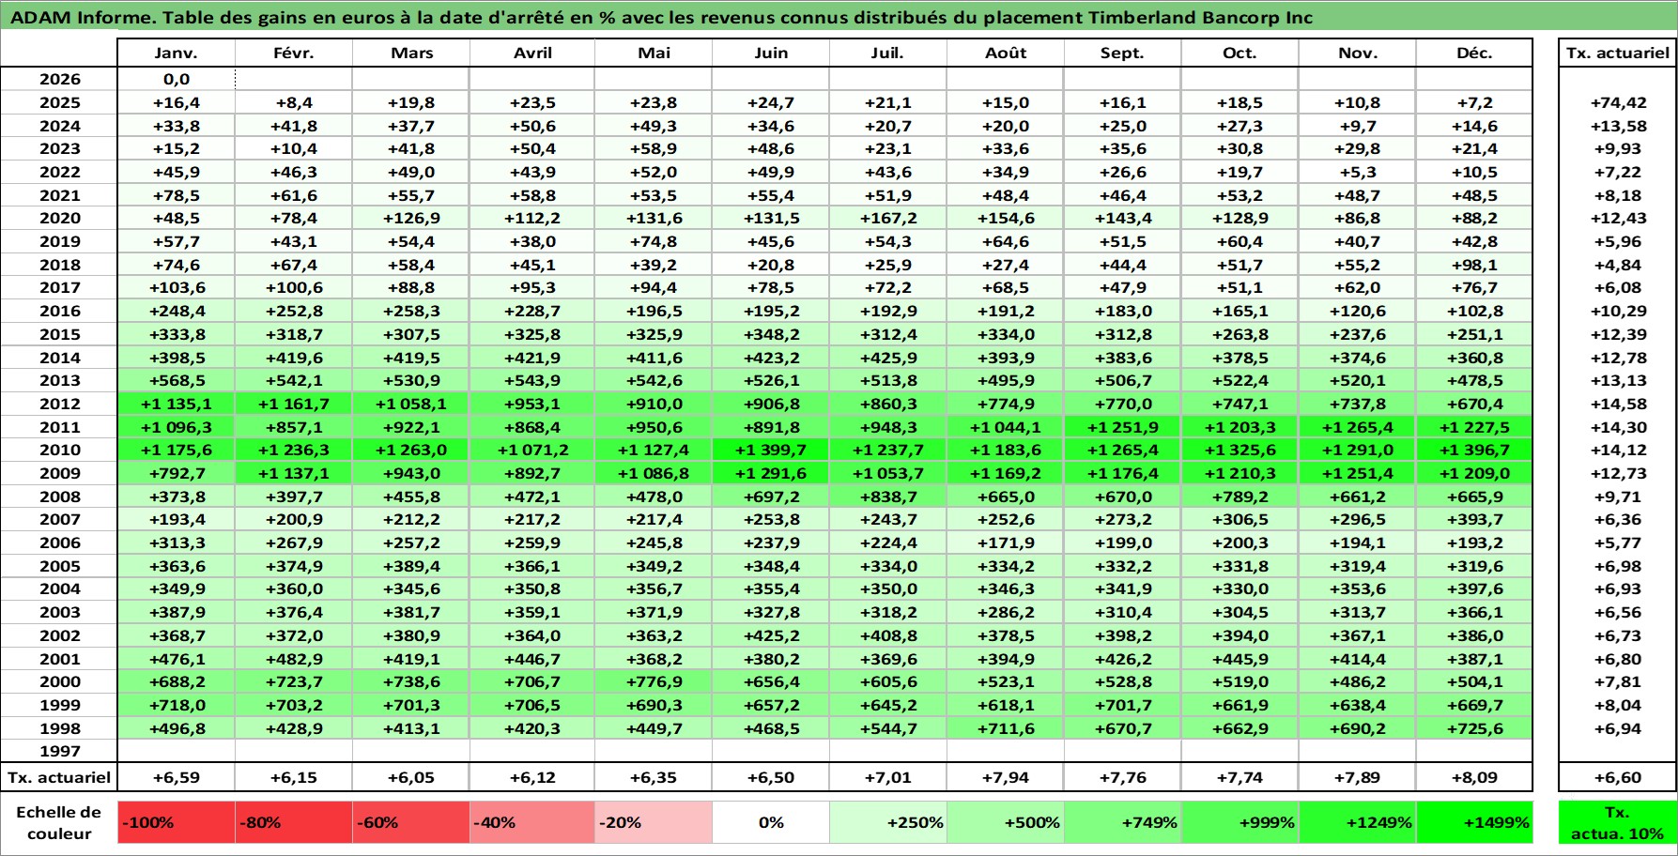Click the 'Août' column header
Screen dimensions: 1678x856
(x=1006, y=53)
